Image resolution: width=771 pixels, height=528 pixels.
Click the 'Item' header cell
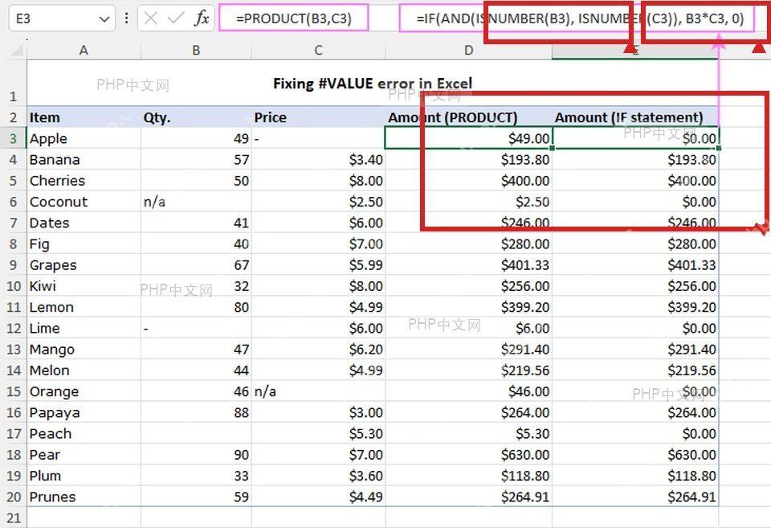84,117
